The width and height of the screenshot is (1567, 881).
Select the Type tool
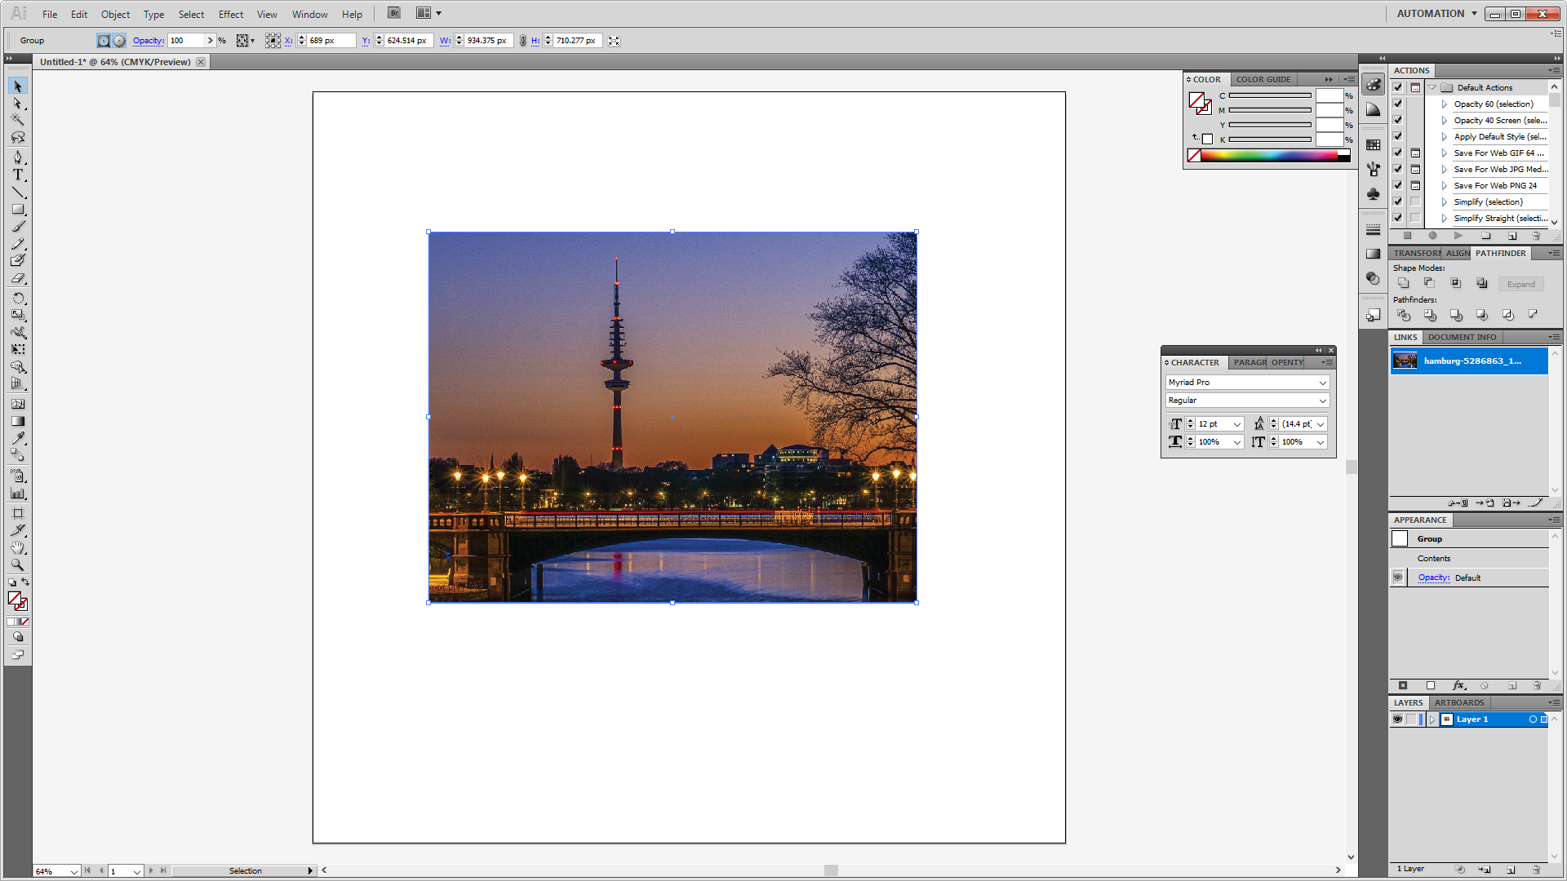point(18,175)
